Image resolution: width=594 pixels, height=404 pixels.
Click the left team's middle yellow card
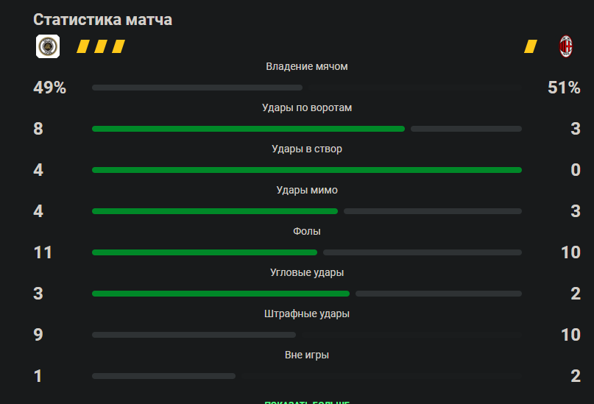click(x=101, y=46)
